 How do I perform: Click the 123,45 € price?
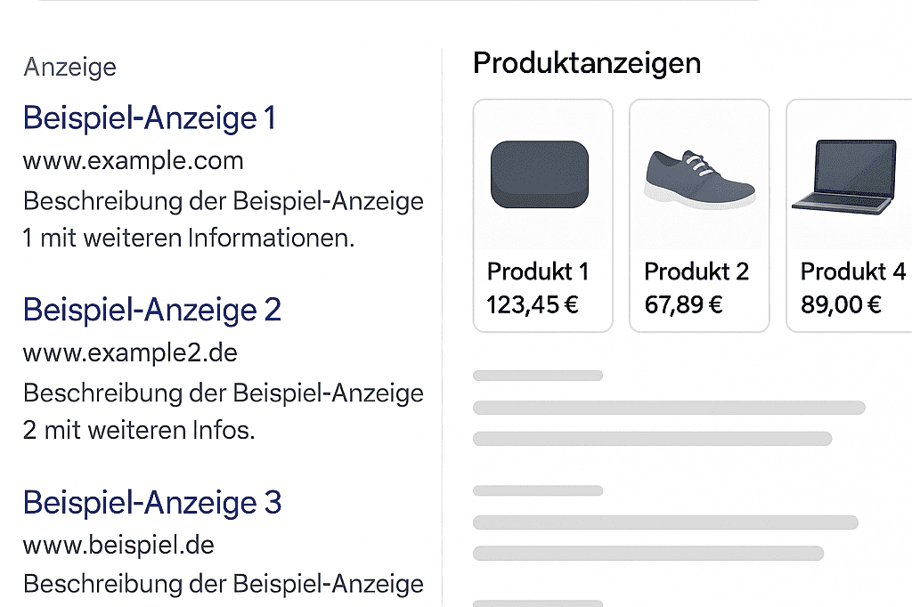point(533,305)
